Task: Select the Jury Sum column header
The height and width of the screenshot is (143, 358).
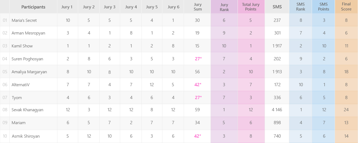Action: click(198, 7)
